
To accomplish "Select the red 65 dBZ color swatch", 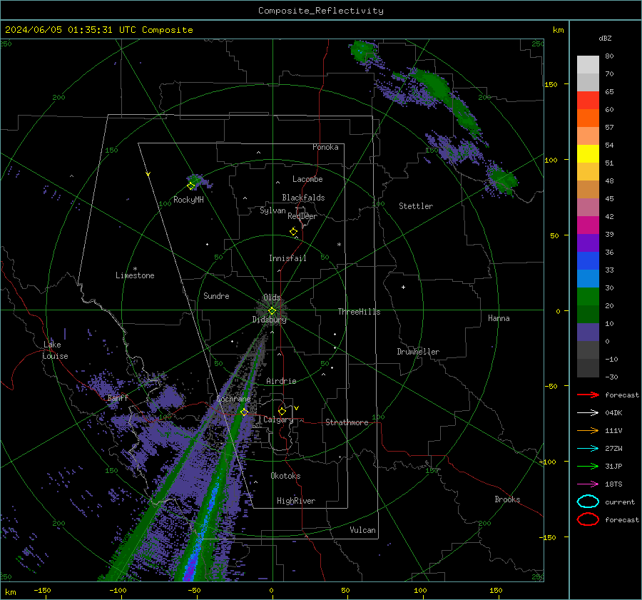I will pos(588,100).
